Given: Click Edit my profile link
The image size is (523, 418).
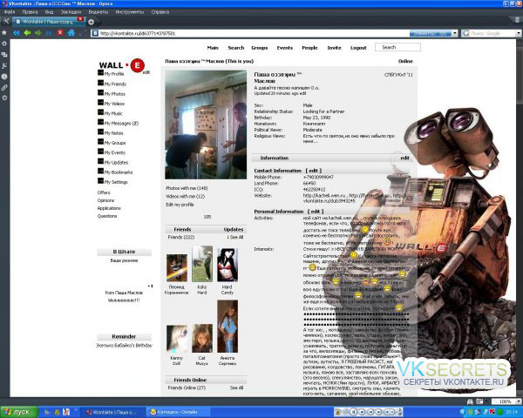Looking at the screenshot, I should [180, 205].
